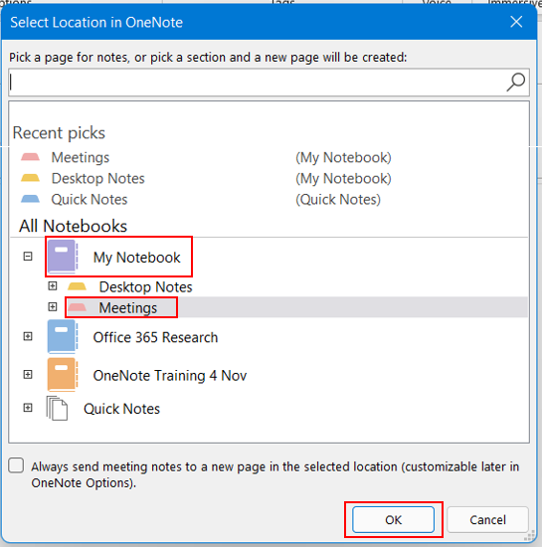This screenshot has width=542, height=547.
Task: Select OneNote Training 4 Nov notebook
Action: pos(170,376)
